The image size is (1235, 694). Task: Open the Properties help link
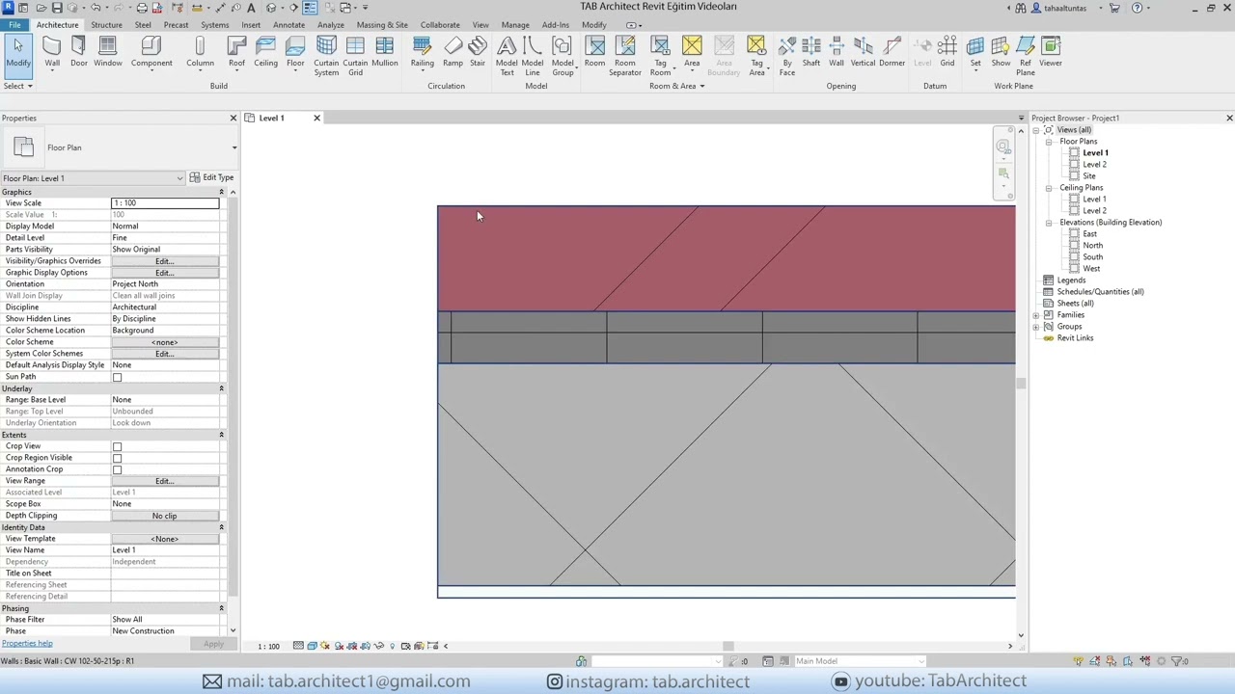[x=27, y=643]
